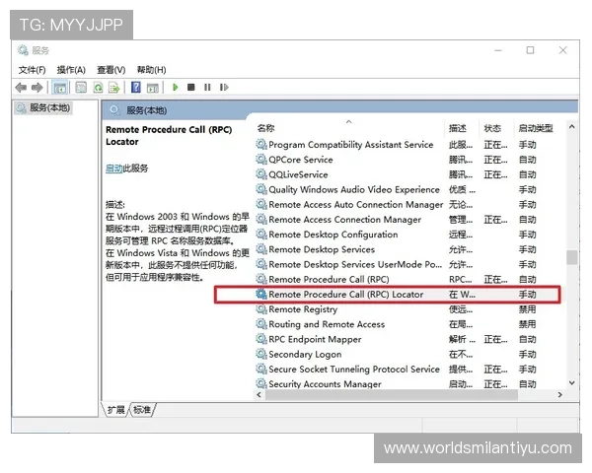
Task: Click 正在... status of RPC Endpoint Mapper
Action: [495, 339]
